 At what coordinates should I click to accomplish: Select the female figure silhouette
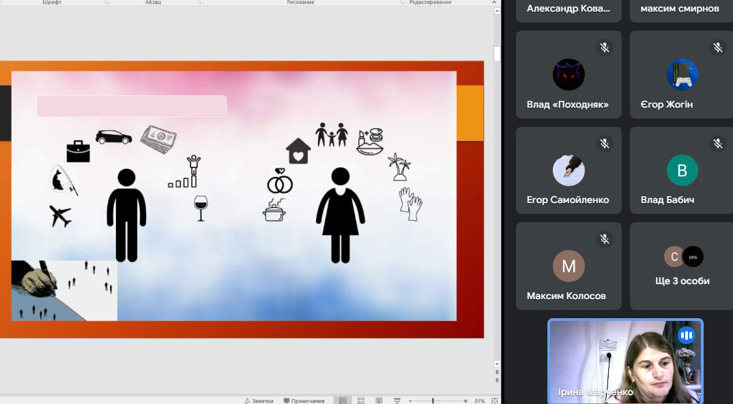(341, 215)
